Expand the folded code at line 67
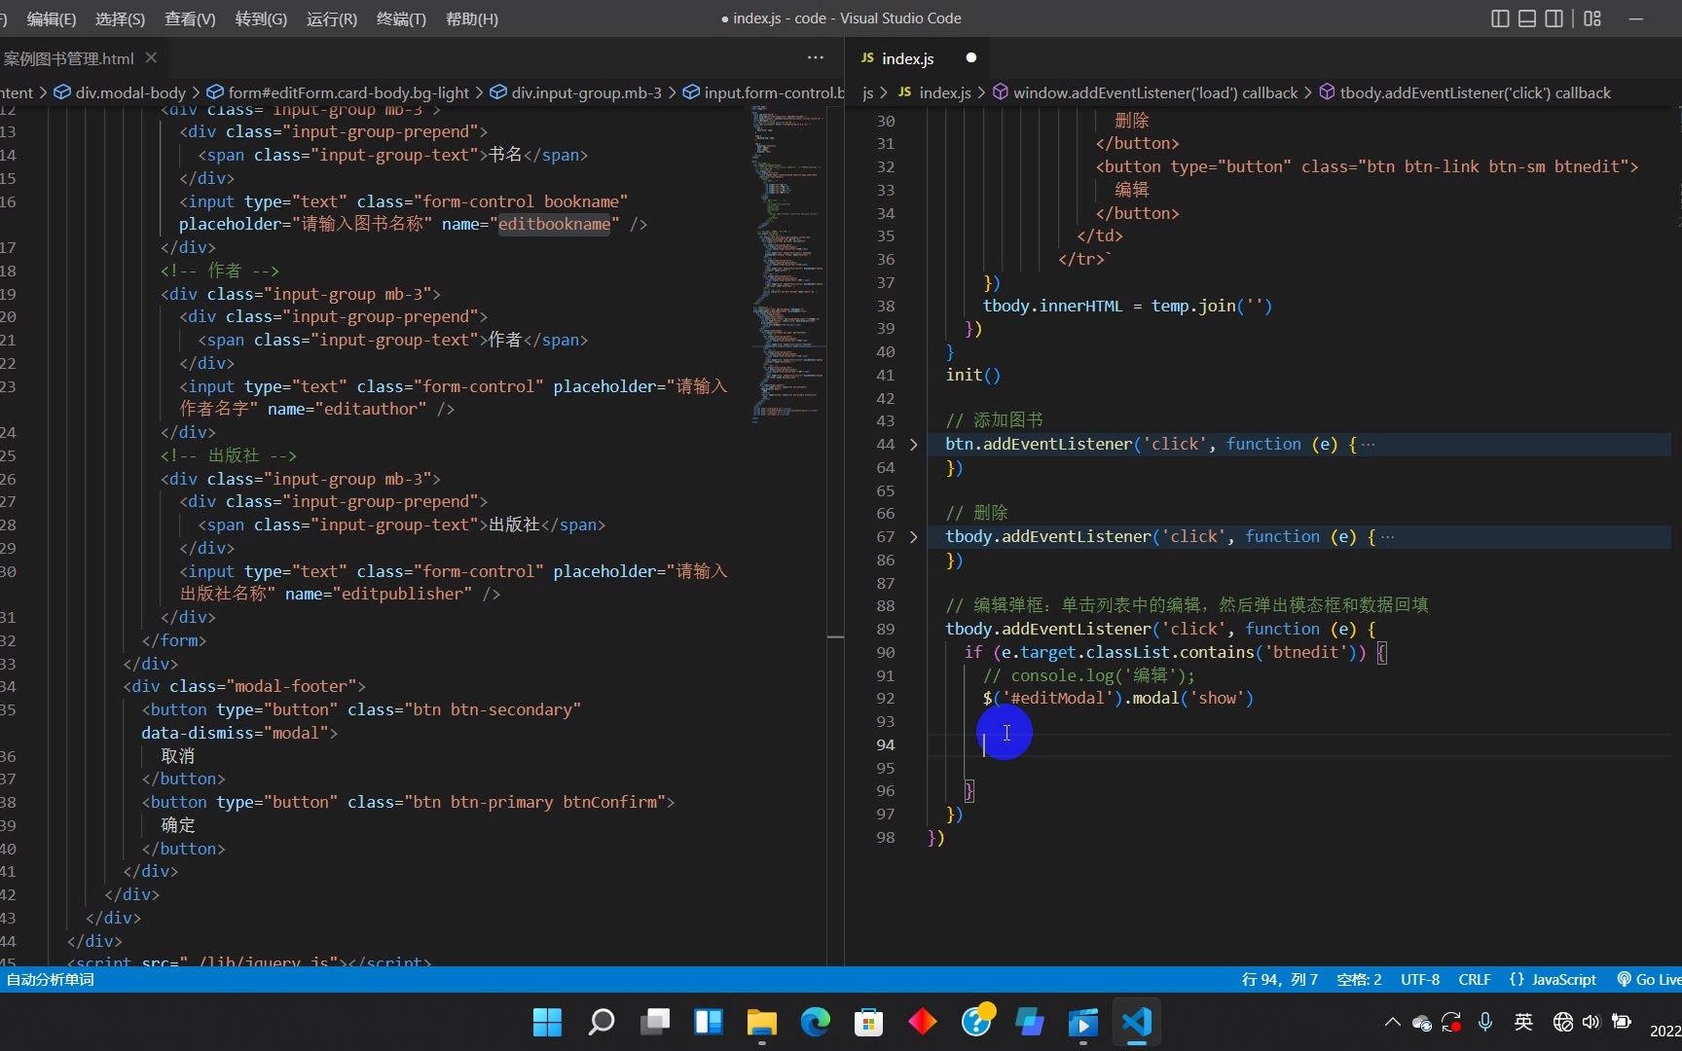1682x1051 pixels. pyautogui.click(x=913, y=537)
